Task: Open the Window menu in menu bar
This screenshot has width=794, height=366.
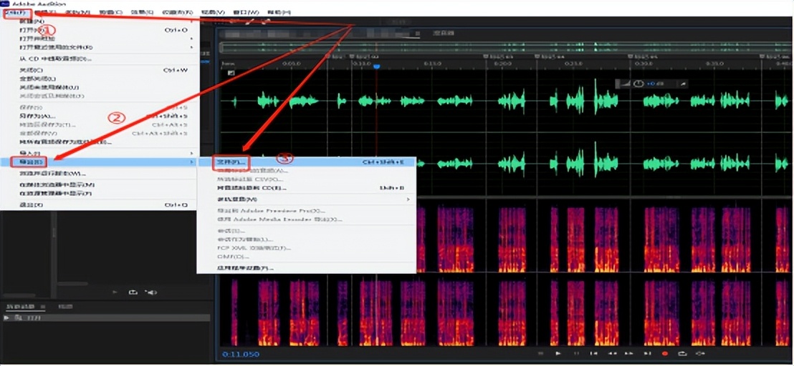Action: pyautogui.click(x=247, y=13)
